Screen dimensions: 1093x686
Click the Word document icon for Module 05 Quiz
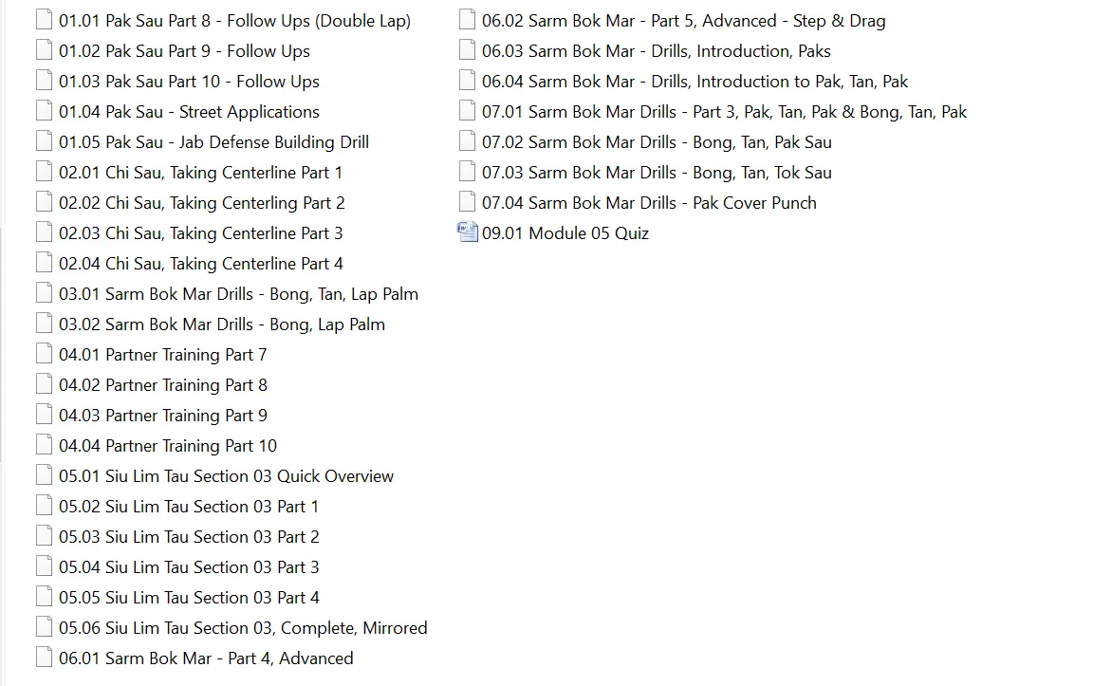pos(468,232)
